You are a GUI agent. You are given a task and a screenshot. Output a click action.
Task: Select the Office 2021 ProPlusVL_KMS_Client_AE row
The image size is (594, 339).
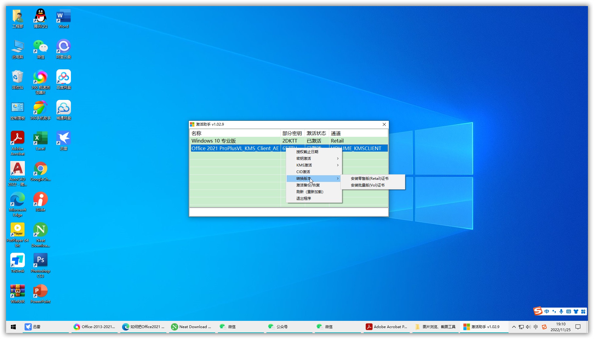coord(289,148)
